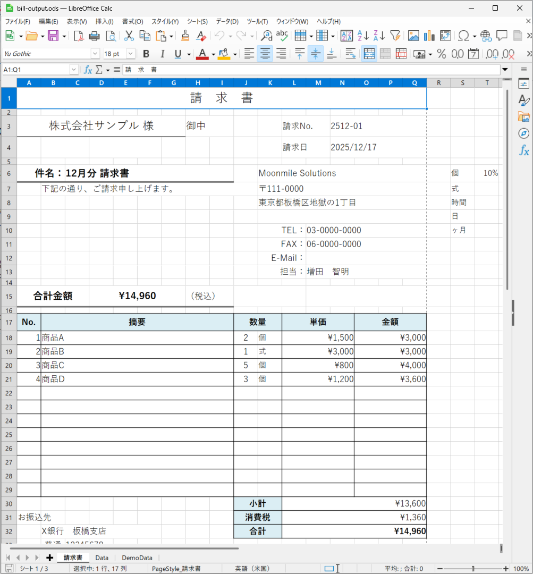Open the font size dropdown
The width and height of the screenshot is (533, 574).
point(130,54)
